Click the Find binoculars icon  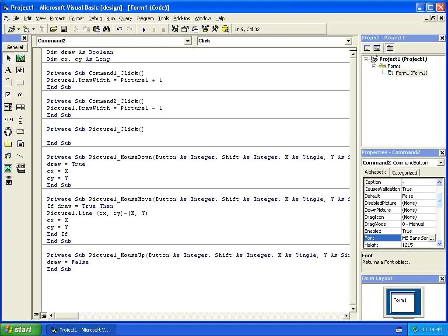coord(107,29)
